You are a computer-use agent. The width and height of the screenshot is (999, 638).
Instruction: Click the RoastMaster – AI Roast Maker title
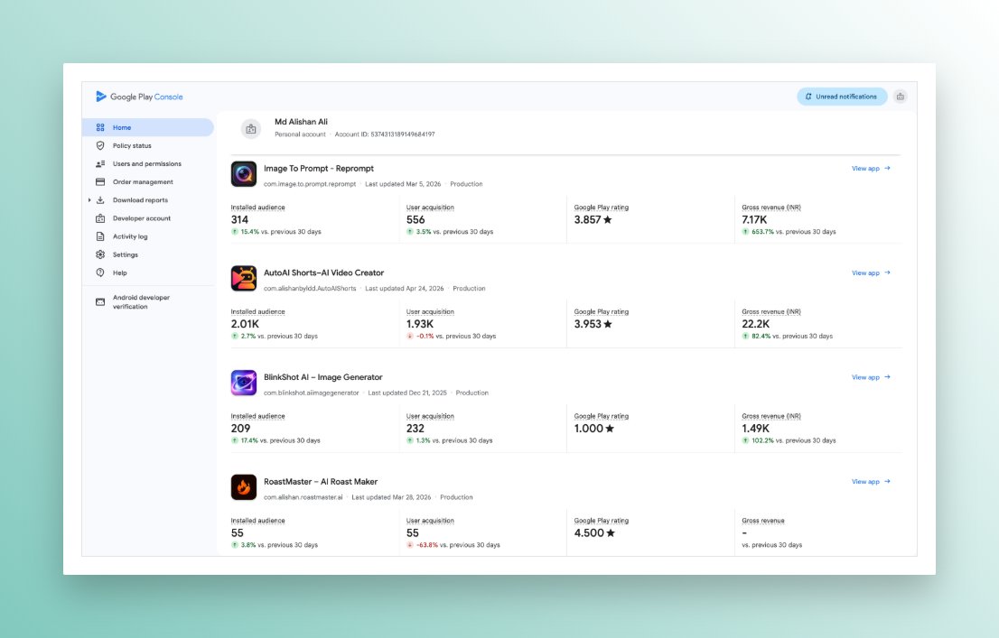321,482
